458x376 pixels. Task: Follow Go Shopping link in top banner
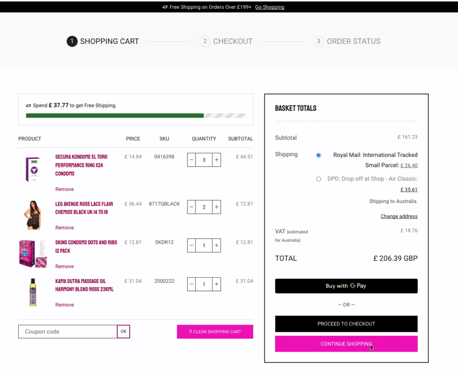pyautogui.click(x=270, y=7)
